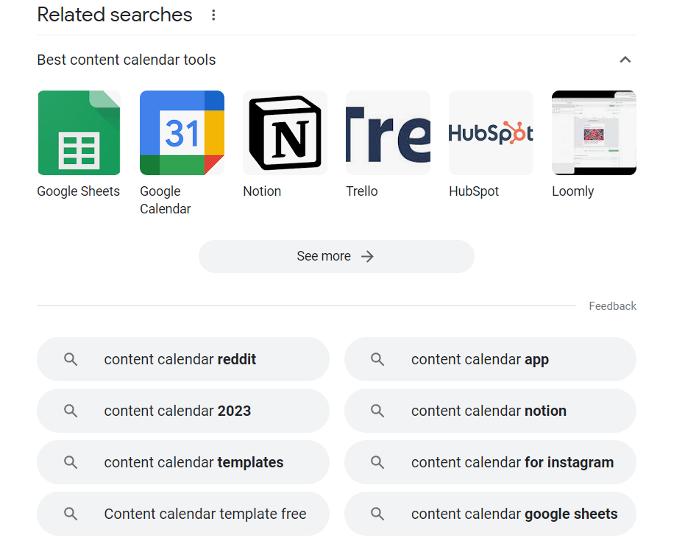The image size is (685, 538).
Task: Select content calendar templates suggestion
Action: click(x=182, y=462)
